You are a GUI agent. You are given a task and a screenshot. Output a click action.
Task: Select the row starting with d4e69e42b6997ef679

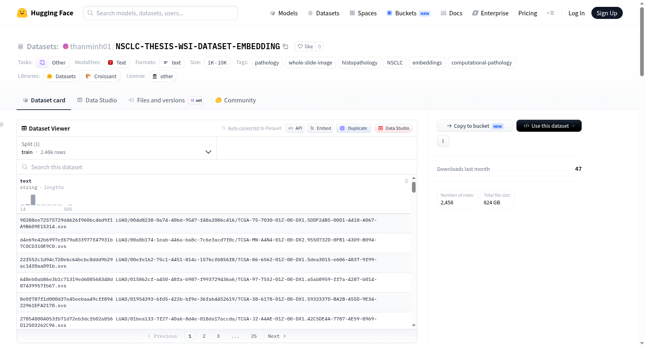[x=214, y=243]
